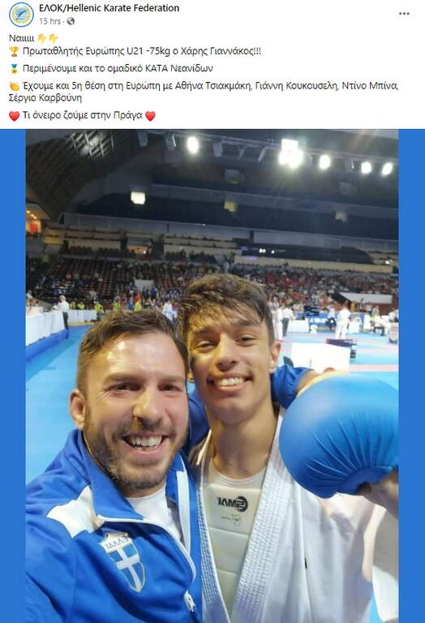Click the red heart after Πράγα
The width and height of the screenshot is (425, 623).
click(x=150, y=116)
